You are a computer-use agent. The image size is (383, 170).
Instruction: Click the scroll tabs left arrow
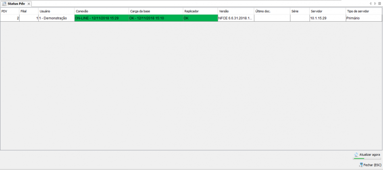[371, 4]
